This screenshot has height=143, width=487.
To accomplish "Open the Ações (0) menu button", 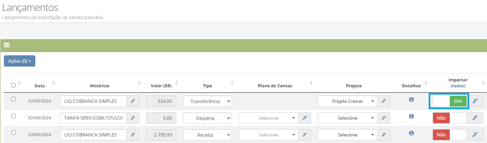I will coord(19,61).
